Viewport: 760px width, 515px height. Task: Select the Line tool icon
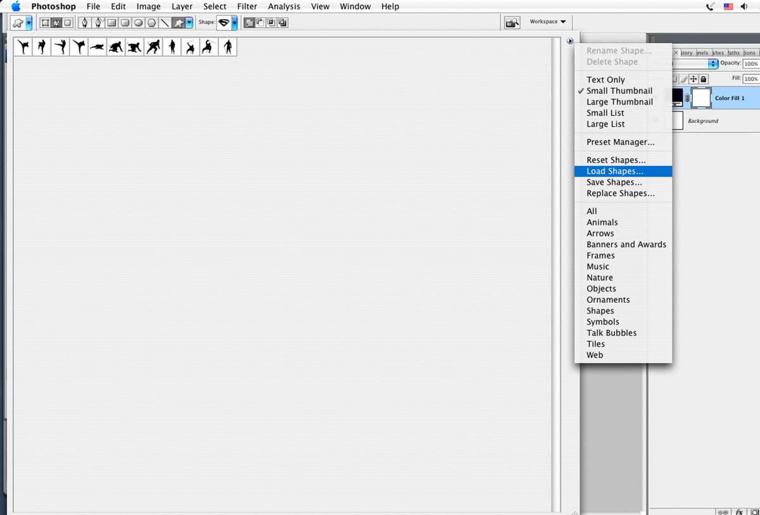165,22
